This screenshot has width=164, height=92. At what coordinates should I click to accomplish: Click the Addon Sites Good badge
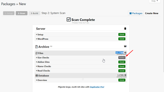coord(122,62)
